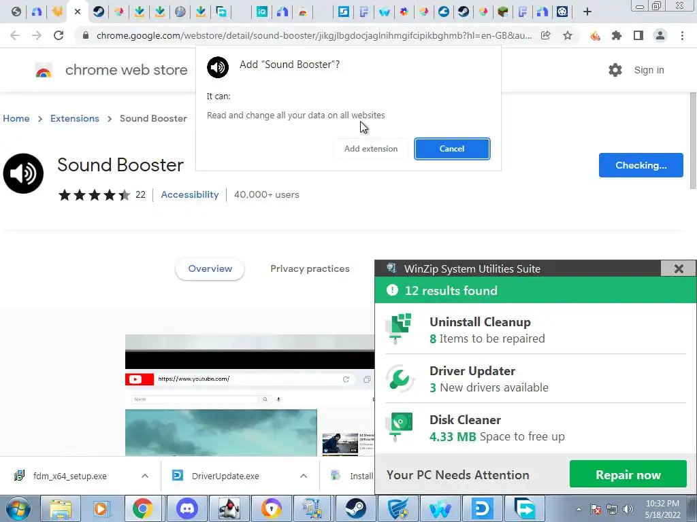Expand options for fdm_x64_setup.exe download
The width and height of the screenshot is (697, 522).
[145, 476]
